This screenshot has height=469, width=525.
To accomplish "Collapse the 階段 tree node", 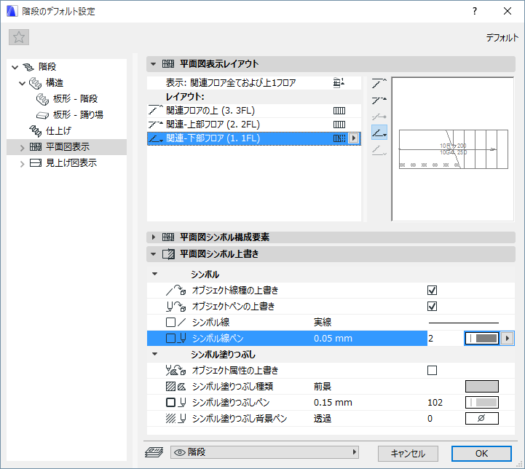I will point(15,67).
